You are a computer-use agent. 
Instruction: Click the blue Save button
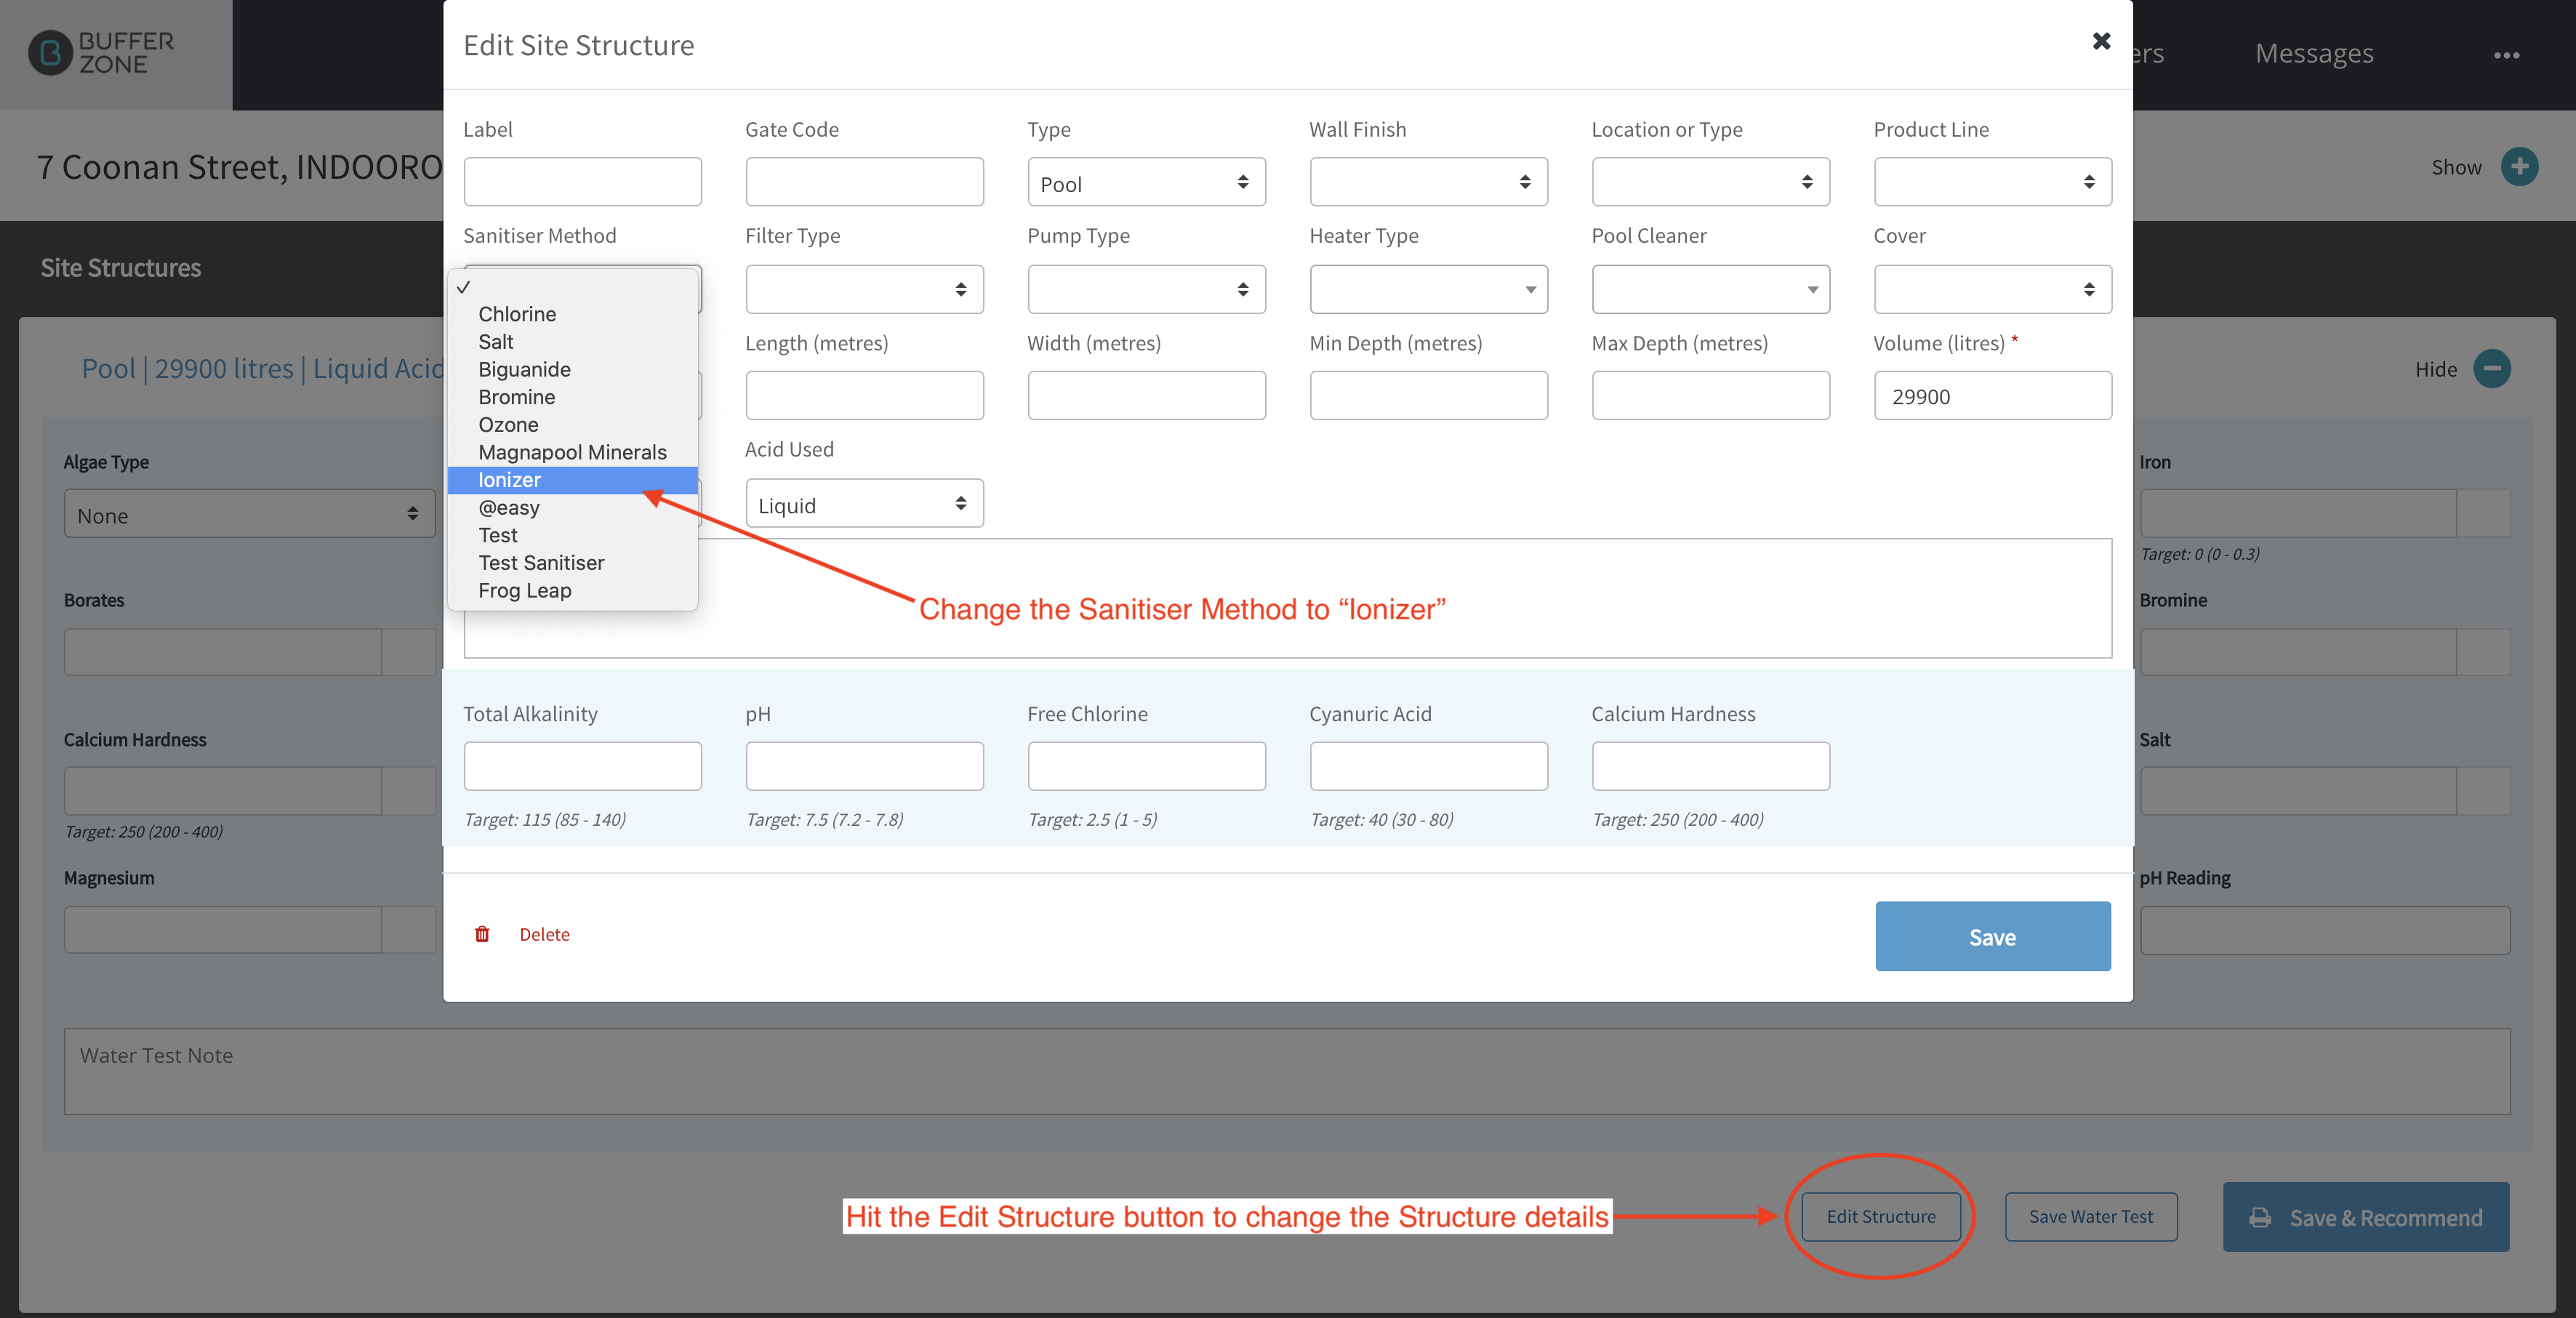1992,936
